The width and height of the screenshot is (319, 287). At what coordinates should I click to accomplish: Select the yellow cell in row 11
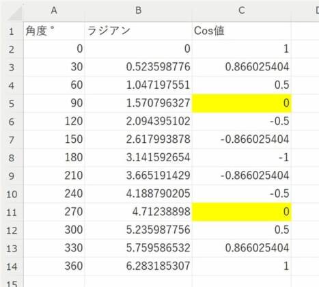coord(242,213)
